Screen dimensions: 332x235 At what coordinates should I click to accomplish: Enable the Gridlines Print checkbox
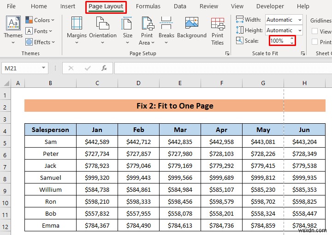click(x=315, y=42)
